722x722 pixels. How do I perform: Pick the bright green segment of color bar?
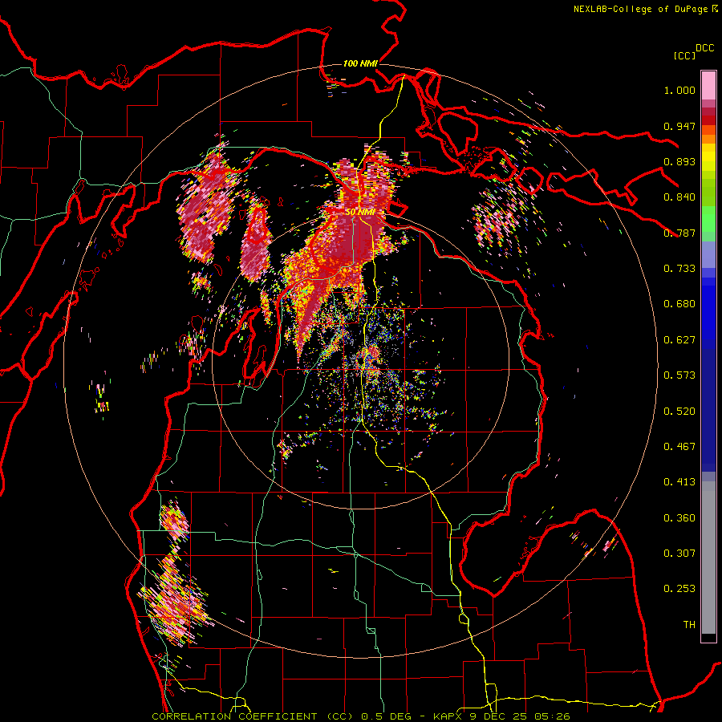pyautogui.click(x=708, y=219)
